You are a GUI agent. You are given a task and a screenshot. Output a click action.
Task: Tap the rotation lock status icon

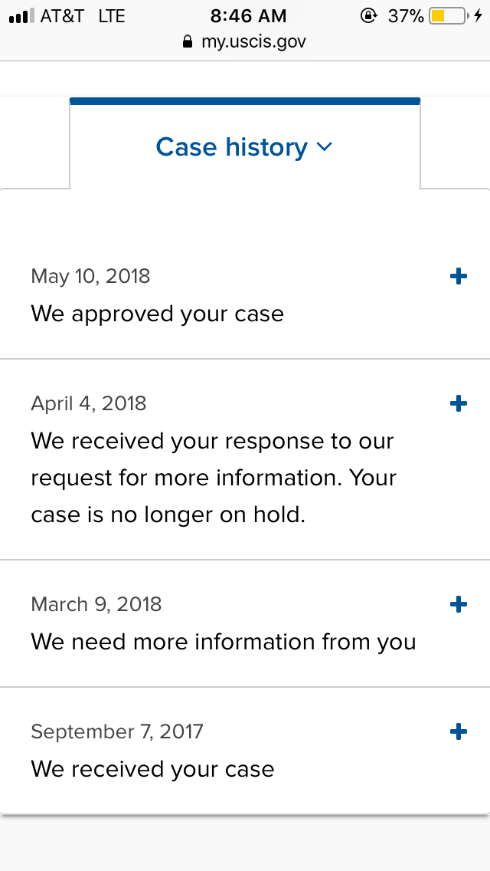[368, 16]
